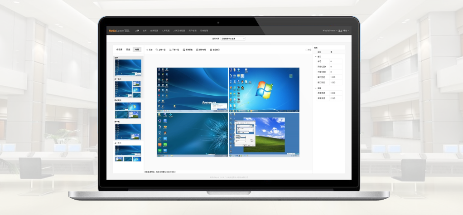The width and height of the screenshot is (463, 215).
Task: Switch to the Signal Source tab
Action: click(119, 50)
